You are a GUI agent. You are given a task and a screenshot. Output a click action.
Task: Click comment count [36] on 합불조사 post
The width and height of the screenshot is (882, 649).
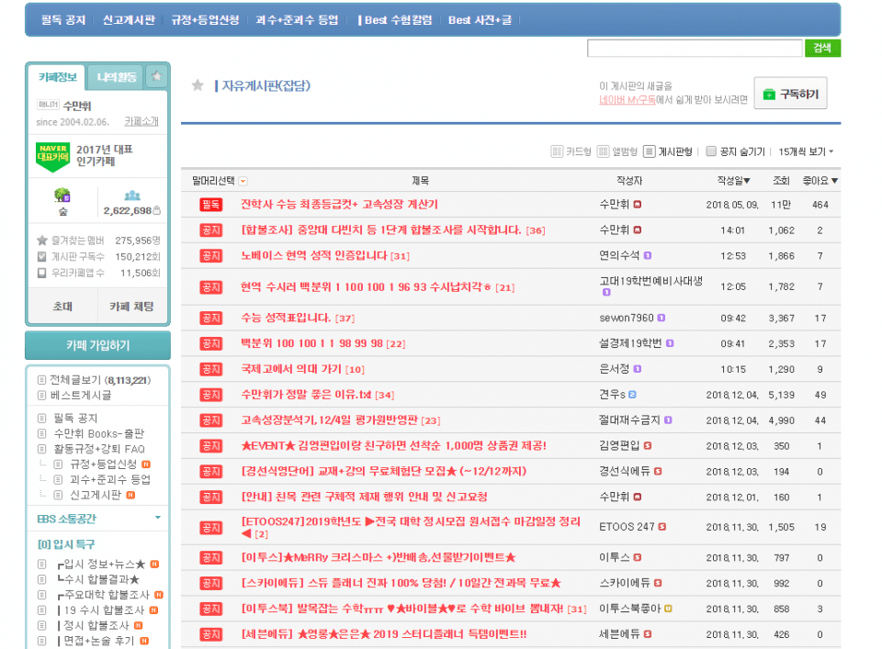point(535,230)
